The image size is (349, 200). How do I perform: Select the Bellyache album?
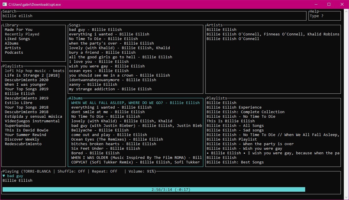100,130
